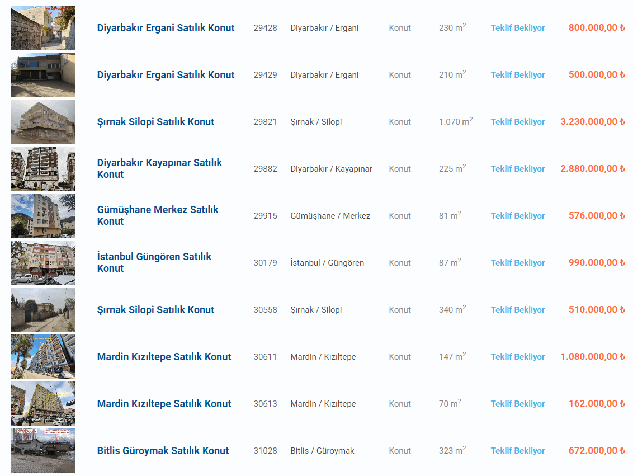View the Diyarbakır Kayapınar listing thumbnail
This screenshot has height=476, width=633.
tap(42, 169)
